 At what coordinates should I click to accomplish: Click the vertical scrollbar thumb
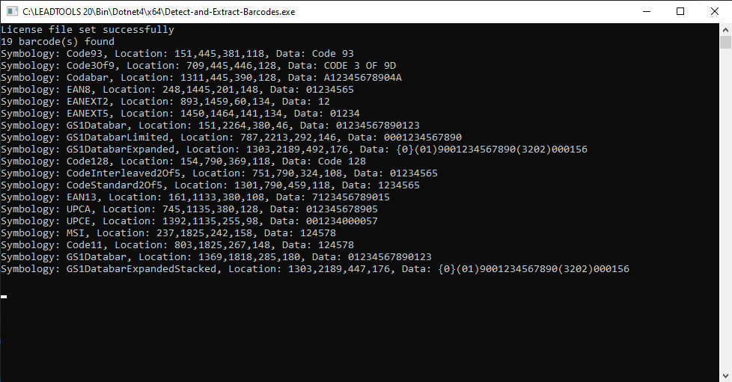725,43
